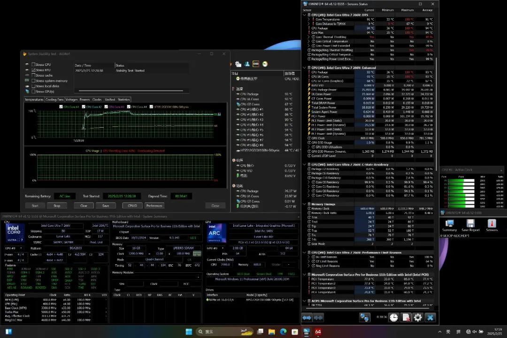Click the stability test log progress bar
Viewport: 507px width, 338px height.
[131, 91]
